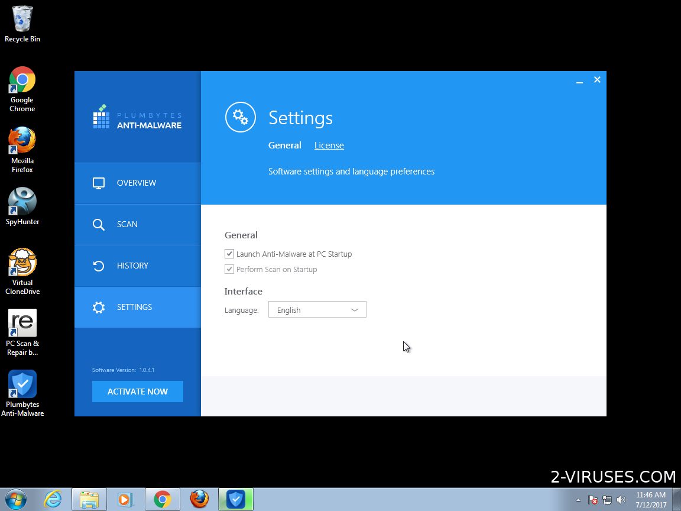Switch to the License tab in Settings
Image resolution: width=681 pixels, height=511 pixels.
[329, 145]
